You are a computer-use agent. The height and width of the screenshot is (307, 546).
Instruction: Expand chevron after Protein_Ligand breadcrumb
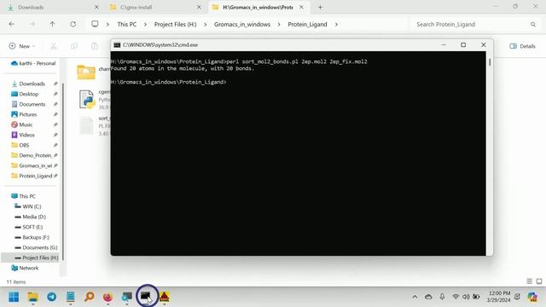click(x=336, y=25)
